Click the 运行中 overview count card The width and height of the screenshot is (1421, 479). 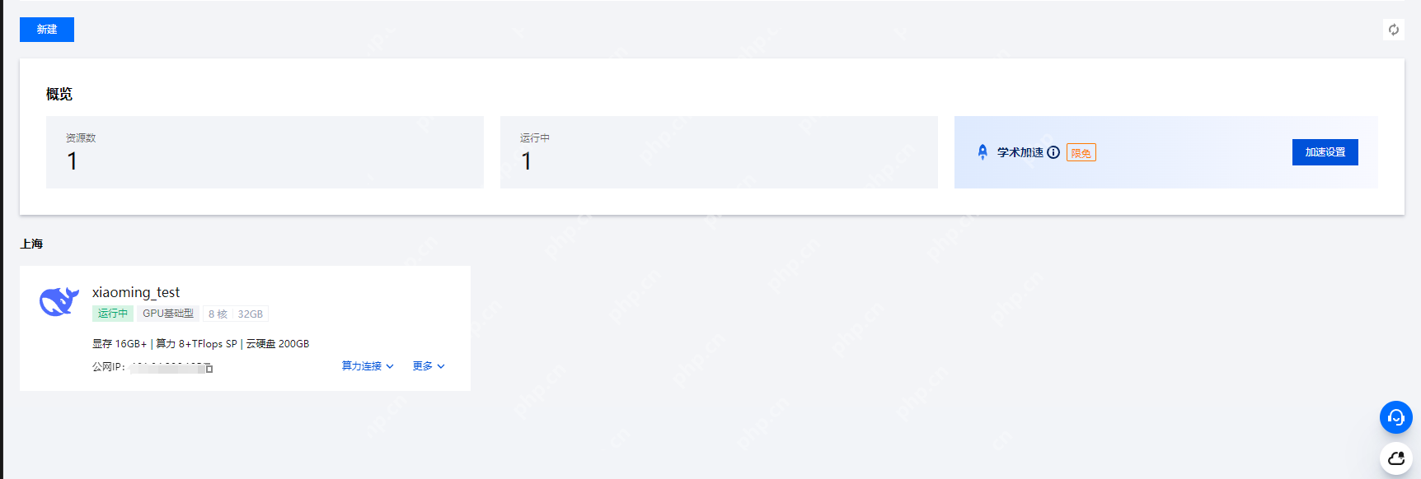719,152
